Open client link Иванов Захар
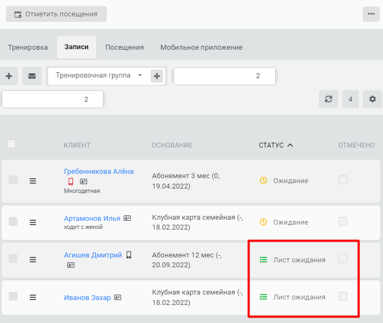Viewport: 383px width, 323px height. coord(87,298)
